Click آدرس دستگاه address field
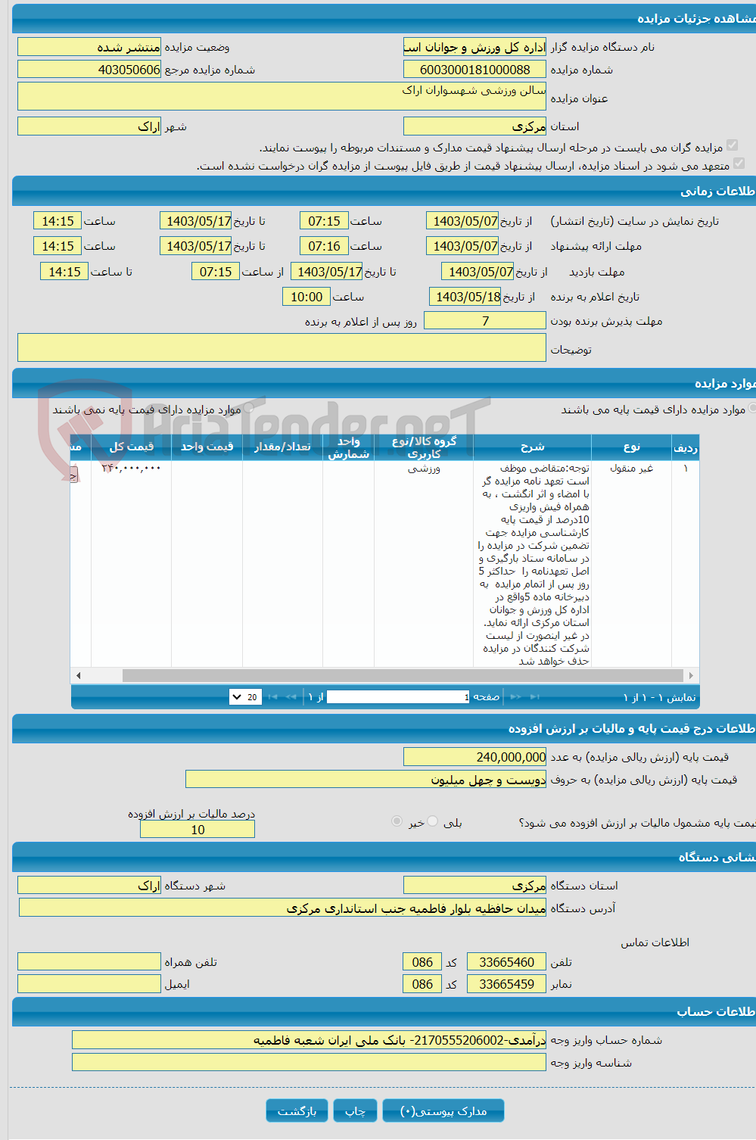The height and width of the screenshot is (1140, 756). (282, 908)
